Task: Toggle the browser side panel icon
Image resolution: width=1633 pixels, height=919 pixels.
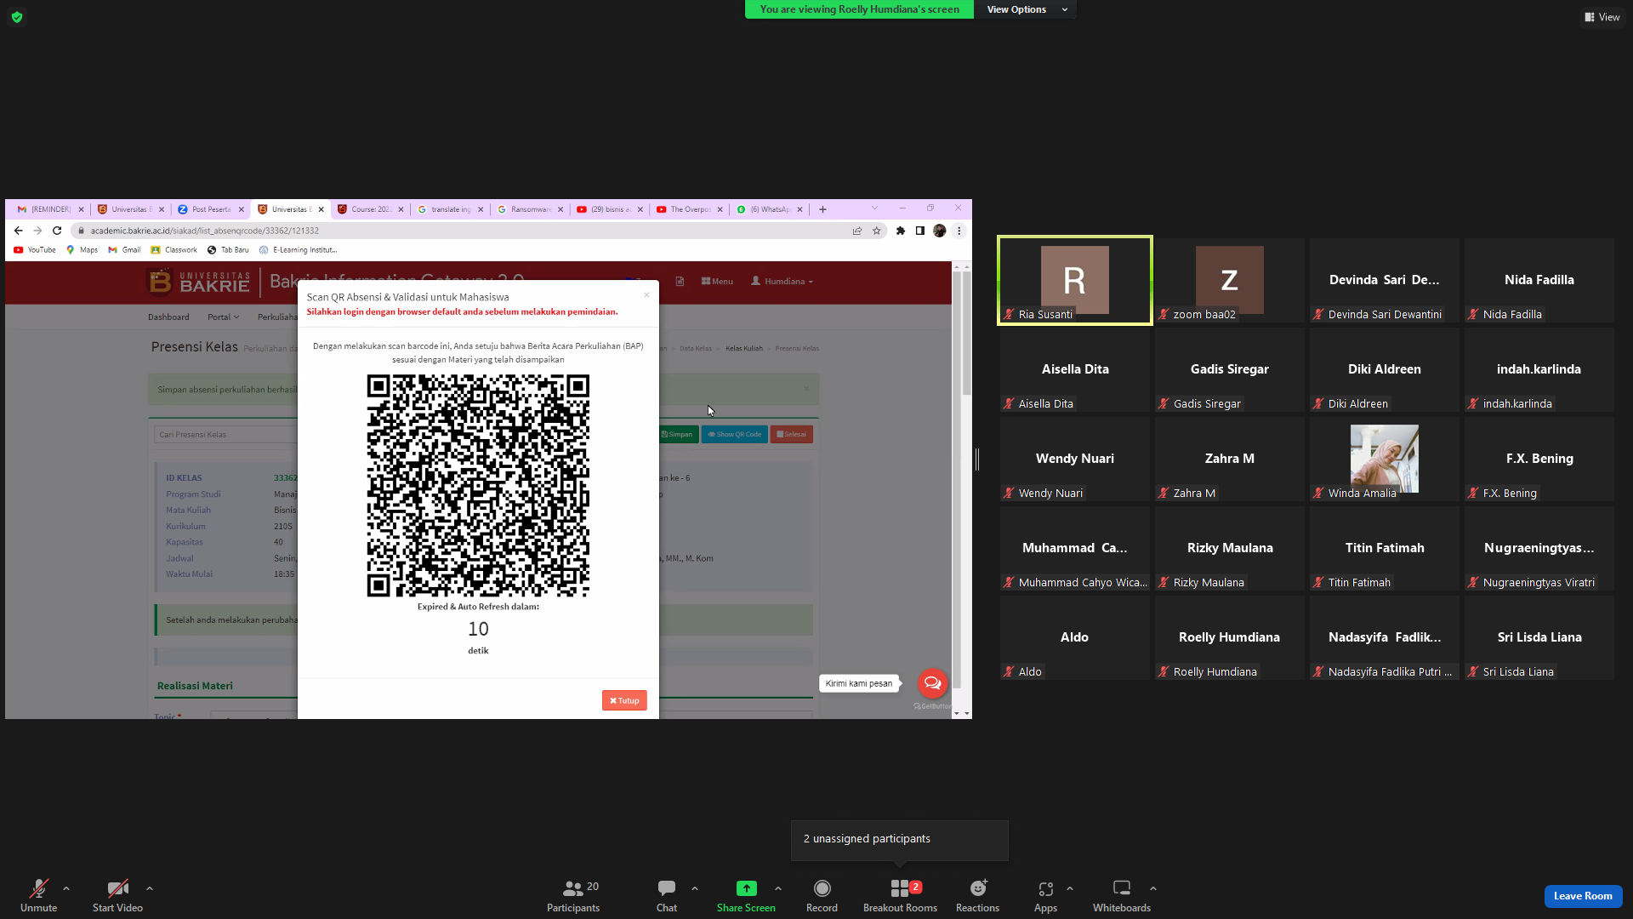Action: (920, 231)
